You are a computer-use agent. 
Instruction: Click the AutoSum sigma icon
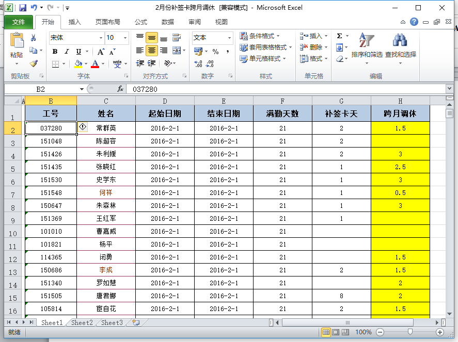click(339, 36)
